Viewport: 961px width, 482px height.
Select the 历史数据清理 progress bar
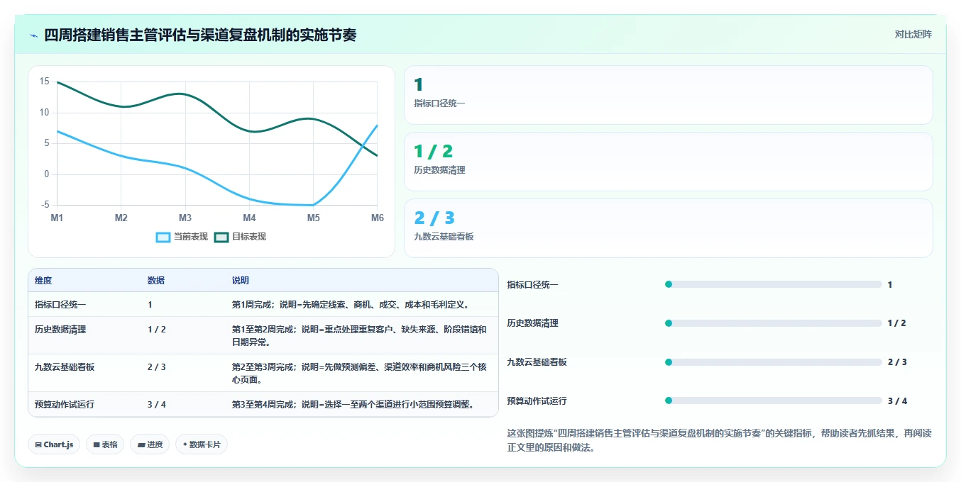pyautogui.click(x=773, y=323)
